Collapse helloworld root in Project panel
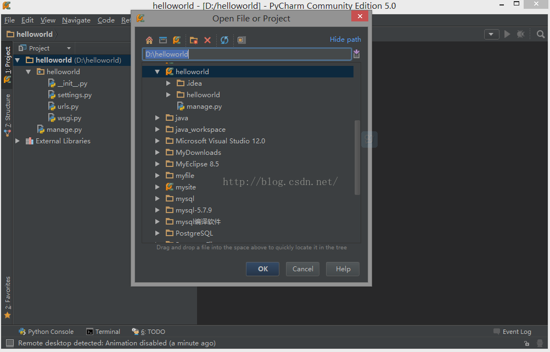The height and width of the screenshot is (352, 550). pos(17,60)
